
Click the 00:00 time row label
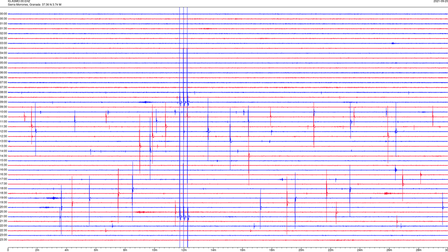(x=3, y=14)
